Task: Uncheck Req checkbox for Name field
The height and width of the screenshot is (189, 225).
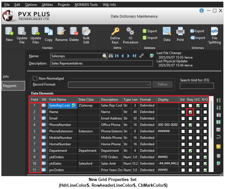Action: pyautogui.click(x=190, y=112)
